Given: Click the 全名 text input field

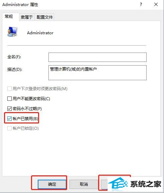Looking at the screenshot, I should click(98, 57).
